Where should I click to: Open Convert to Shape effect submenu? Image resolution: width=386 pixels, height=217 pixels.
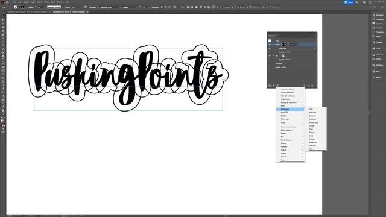point(290,96)
